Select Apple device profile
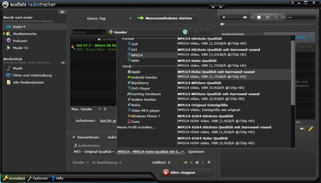Image resolution: width=321 pixels, height=183 pixels. pos(134,72)
